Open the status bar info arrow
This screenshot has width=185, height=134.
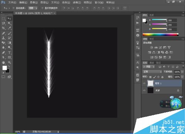pos(58,132)
